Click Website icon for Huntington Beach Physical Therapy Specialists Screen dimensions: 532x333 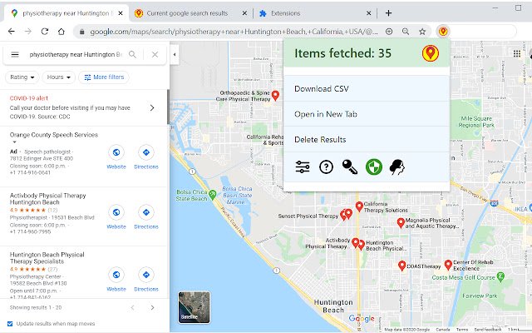116,275
